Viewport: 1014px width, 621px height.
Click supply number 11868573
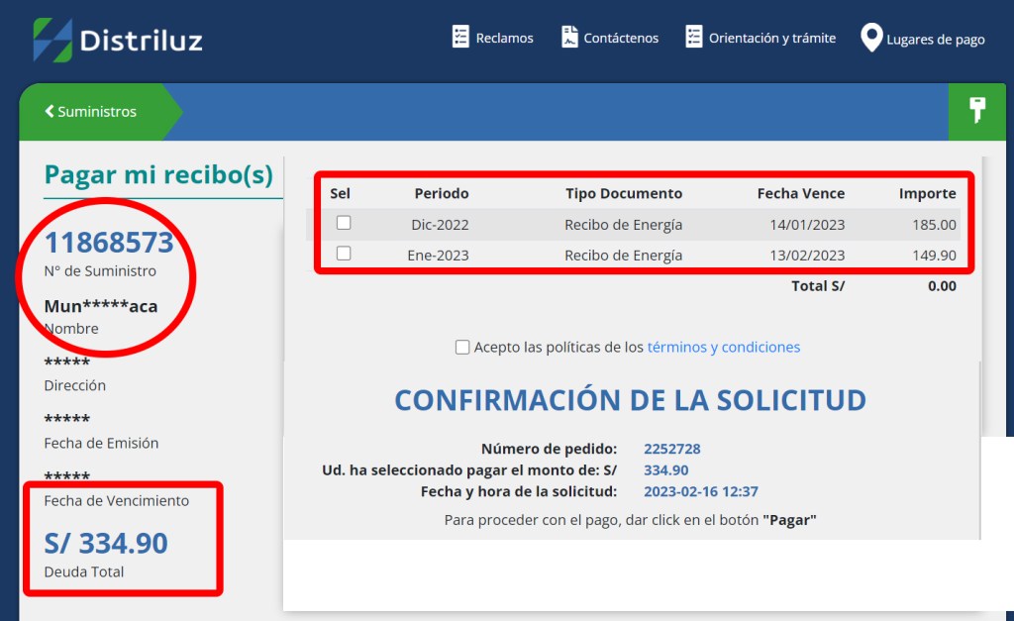coord(109,243)
